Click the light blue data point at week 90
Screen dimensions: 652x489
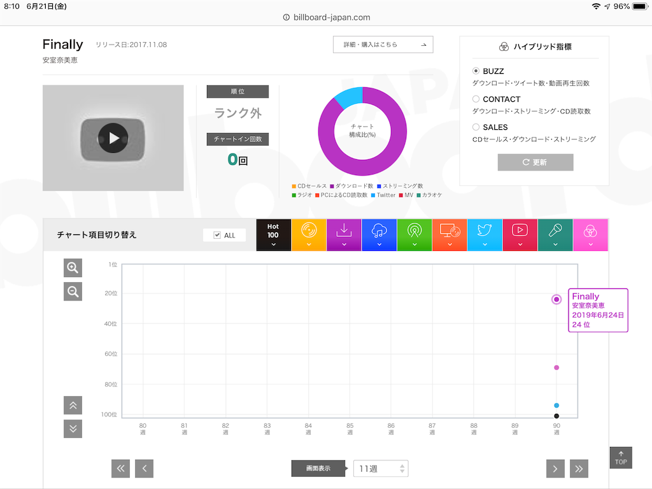coord(556,406)
